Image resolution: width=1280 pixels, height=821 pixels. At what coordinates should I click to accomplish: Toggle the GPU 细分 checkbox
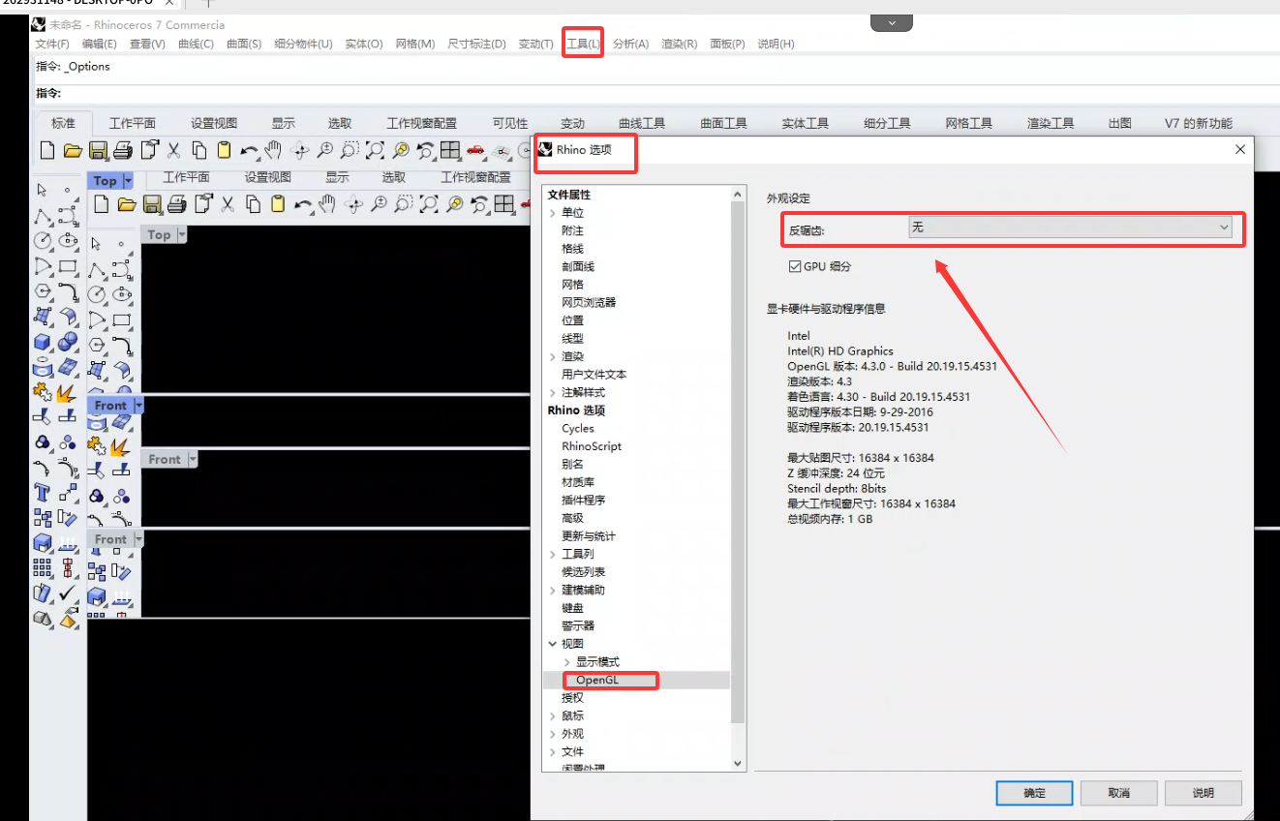click(x=795, y=266)
